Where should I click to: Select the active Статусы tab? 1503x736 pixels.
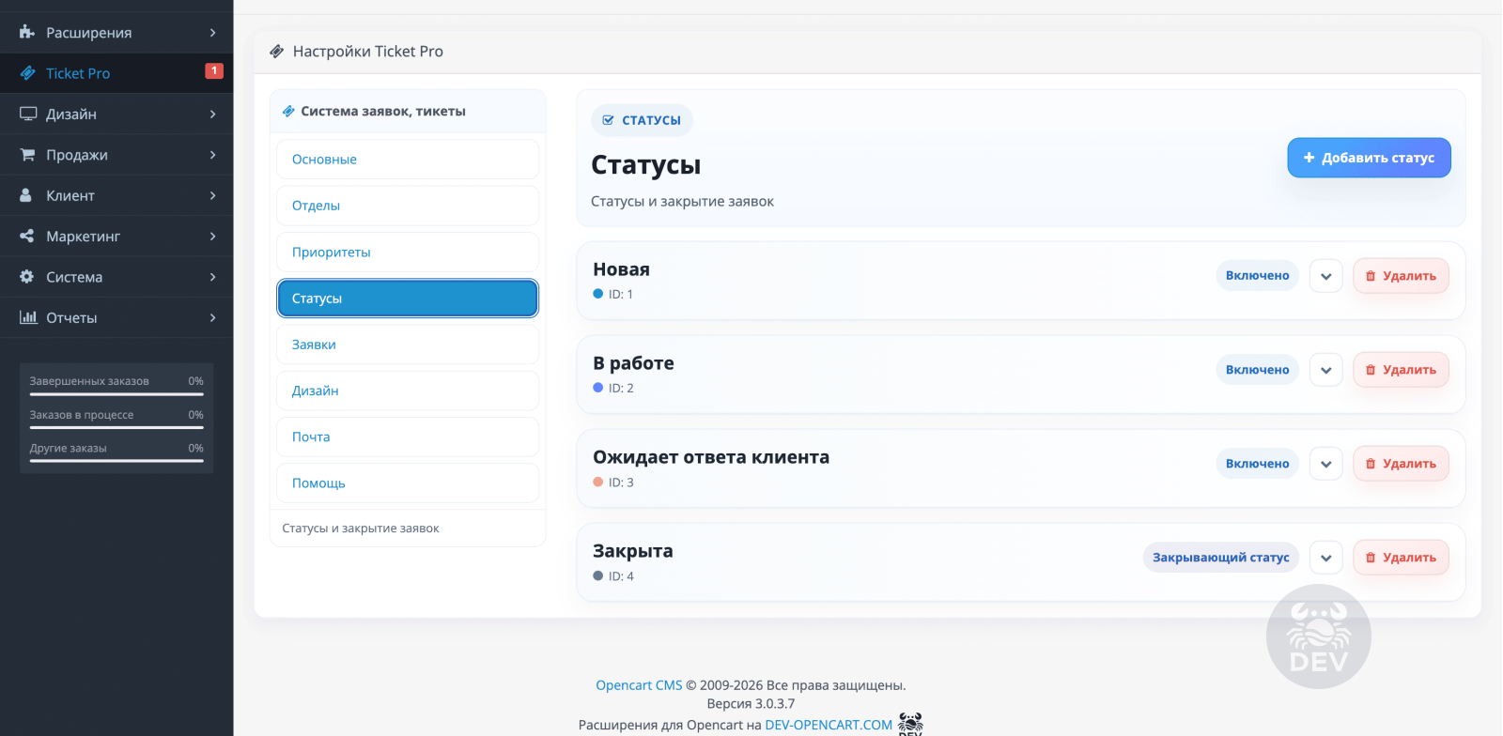[x=408, y=299]
